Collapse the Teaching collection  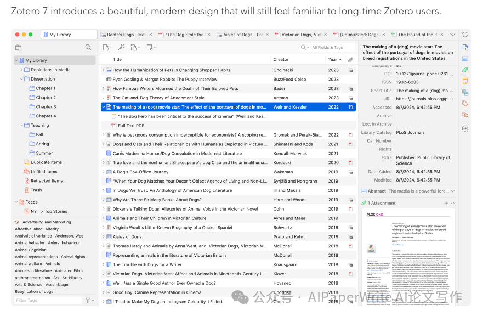(21, 126)
